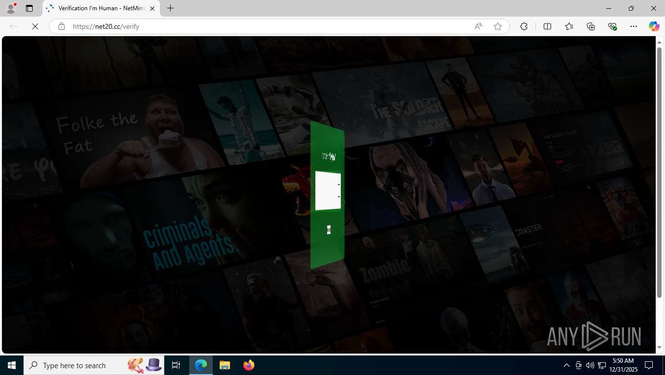Toggle the Split screen icon
665x375 pixels.
coord(547,26)
